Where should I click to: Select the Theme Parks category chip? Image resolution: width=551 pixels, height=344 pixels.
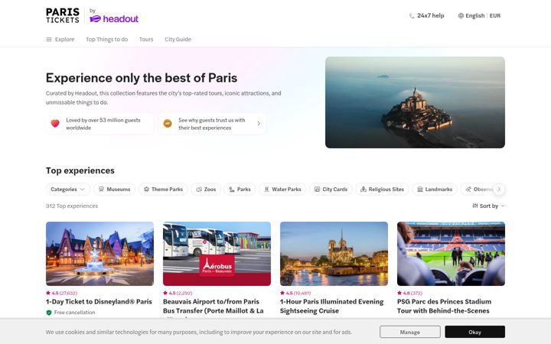163,190
